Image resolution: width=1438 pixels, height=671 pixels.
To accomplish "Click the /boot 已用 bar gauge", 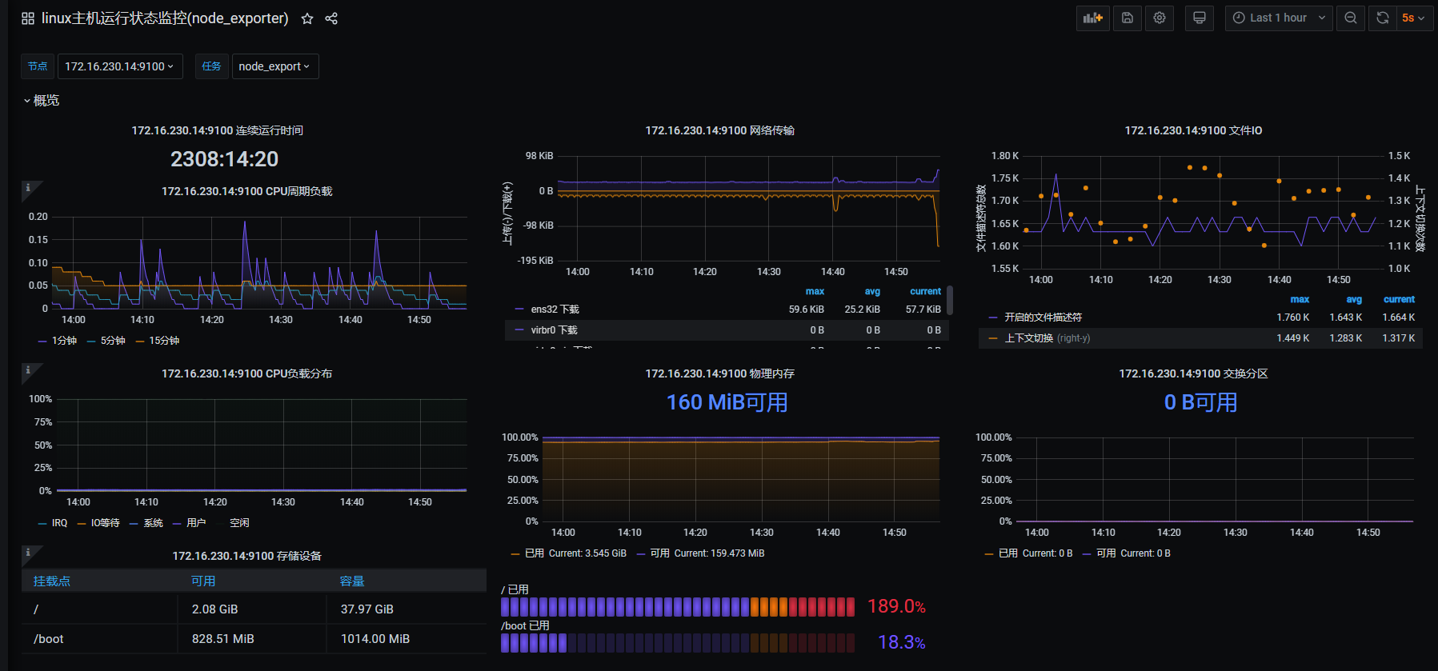I will click(x=678, y=643).
